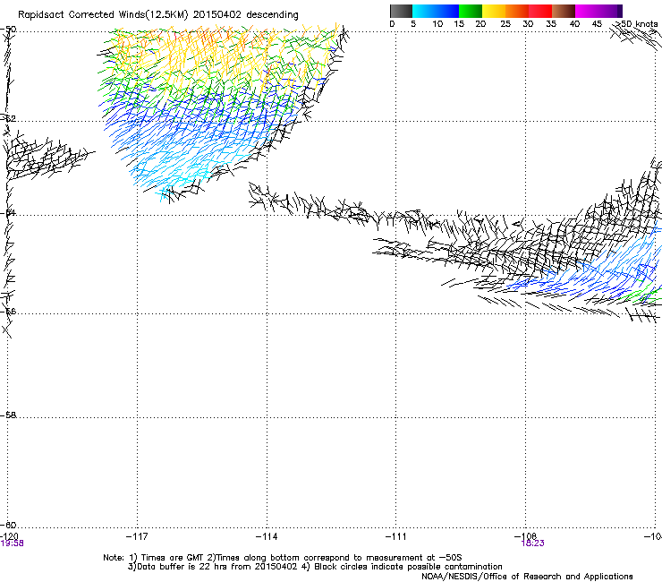The width and height of the screenshot is (662, 582).
Task: Click the orange 25-30 knots legend swatch
Action: 517,11
